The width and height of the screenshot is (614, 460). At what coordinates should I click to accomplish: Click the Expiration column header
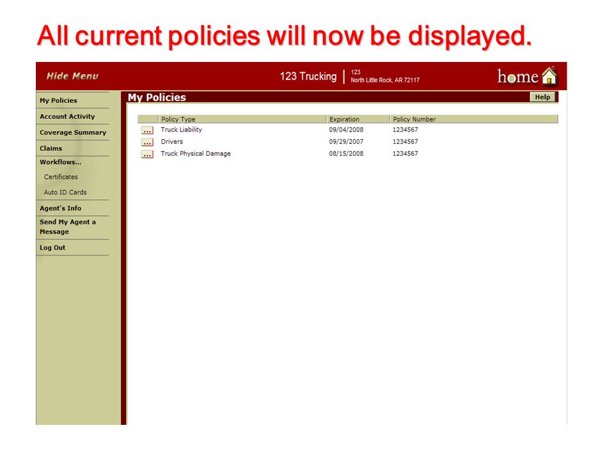[358, 119]
